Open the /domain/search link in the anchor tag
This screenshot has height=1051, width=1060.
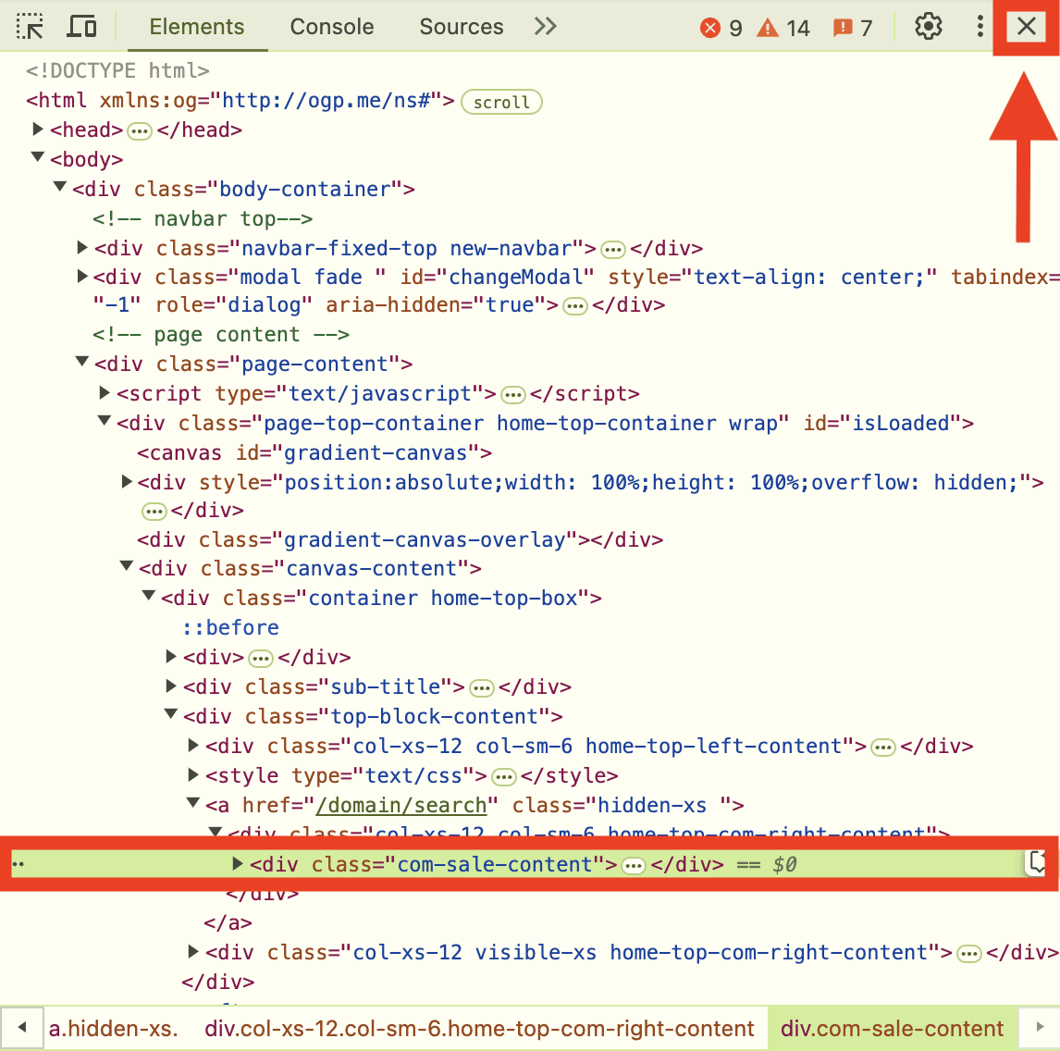(x=401, y=805)
